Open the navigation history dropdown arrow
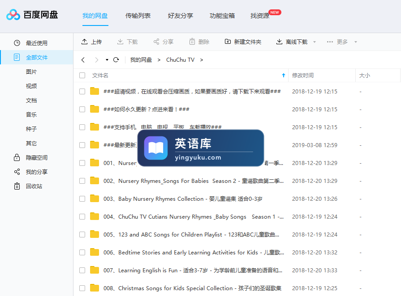Image resolution: width=401 pixels, height=296 pixels. 107,60
